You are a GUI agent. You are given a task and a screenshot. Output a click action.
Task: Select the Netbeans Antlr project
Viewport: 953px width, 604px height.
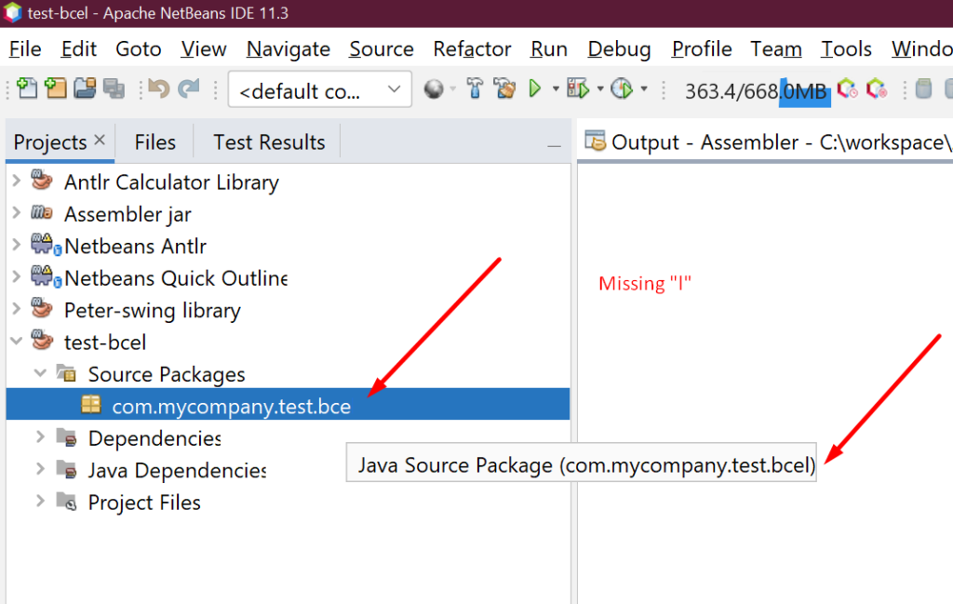pyautogui.click(x=136, y=246)
